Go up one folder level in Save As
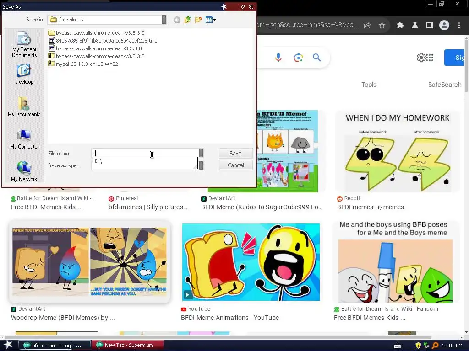The height and width of the screenshot is (351, 469). (x=187, y=20)
